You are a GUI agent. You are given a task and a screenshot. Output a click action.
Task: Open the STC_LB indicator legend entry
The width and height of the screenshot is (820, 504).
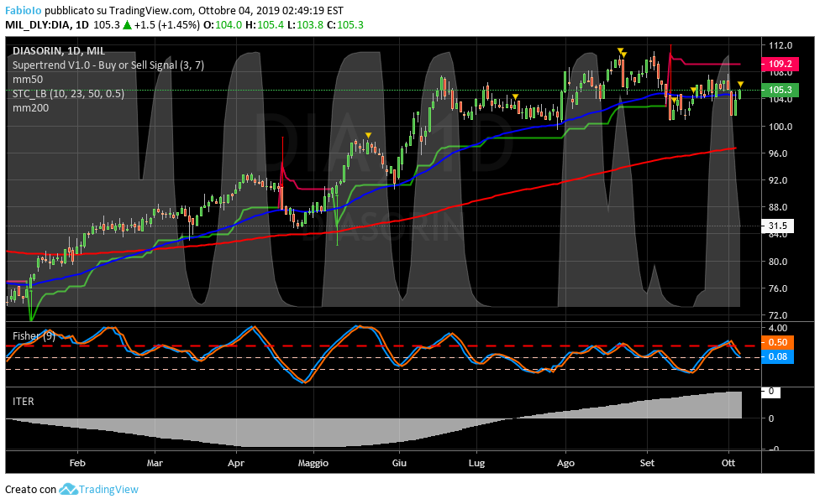(68, 94)
